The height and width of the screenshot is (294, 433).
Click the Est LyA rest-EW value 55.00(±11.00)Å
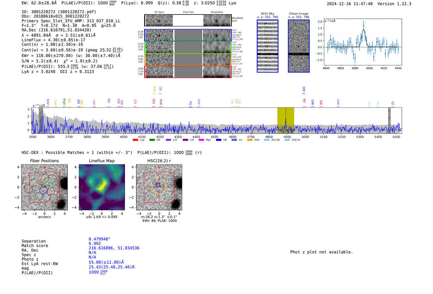[106, 262]
